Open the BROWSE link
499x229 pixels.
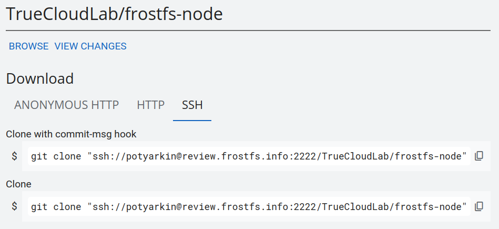click(x=28, y=46)
